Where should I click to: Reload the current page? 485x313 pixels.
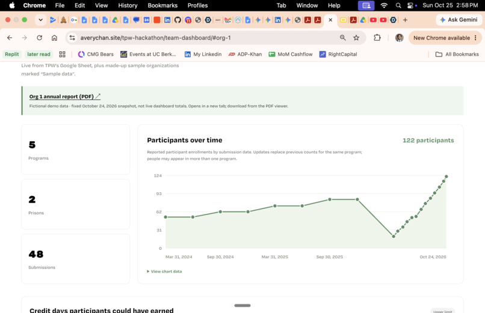coord(39,38)
